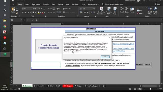
Task: Add a new sheet with plus icon
Action: pyautogui.click(x=104, y=86)
